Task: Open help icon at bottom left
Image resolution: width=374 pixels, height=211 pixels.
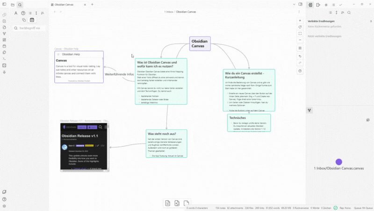Action: [4, 199]
